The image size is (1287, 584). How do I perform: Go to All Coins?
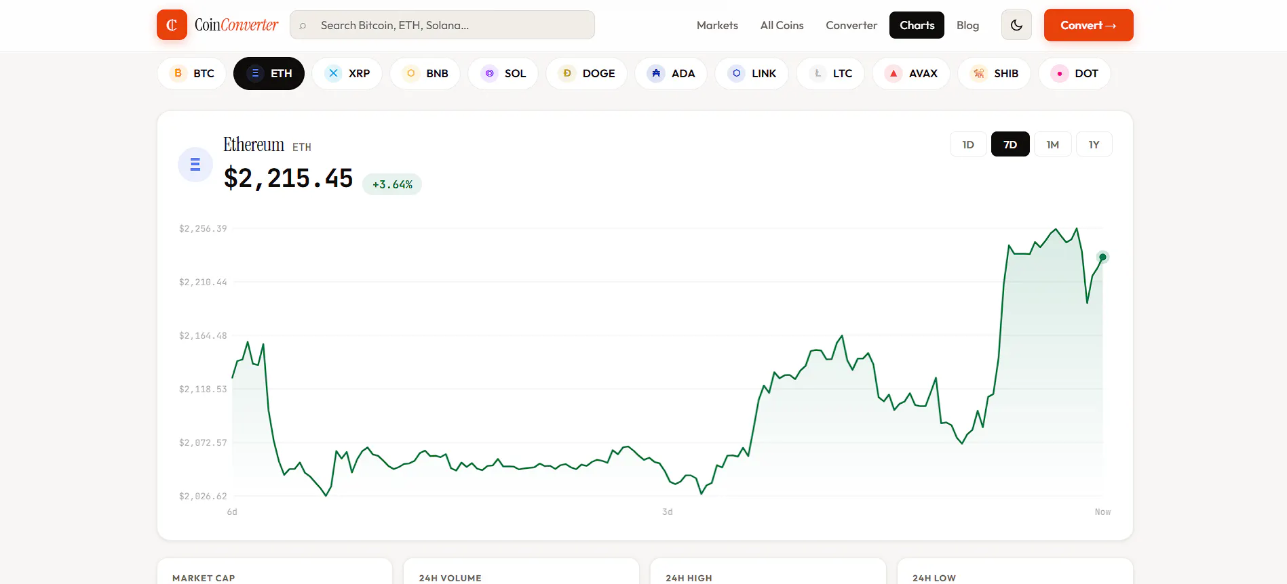click(782, 25)
